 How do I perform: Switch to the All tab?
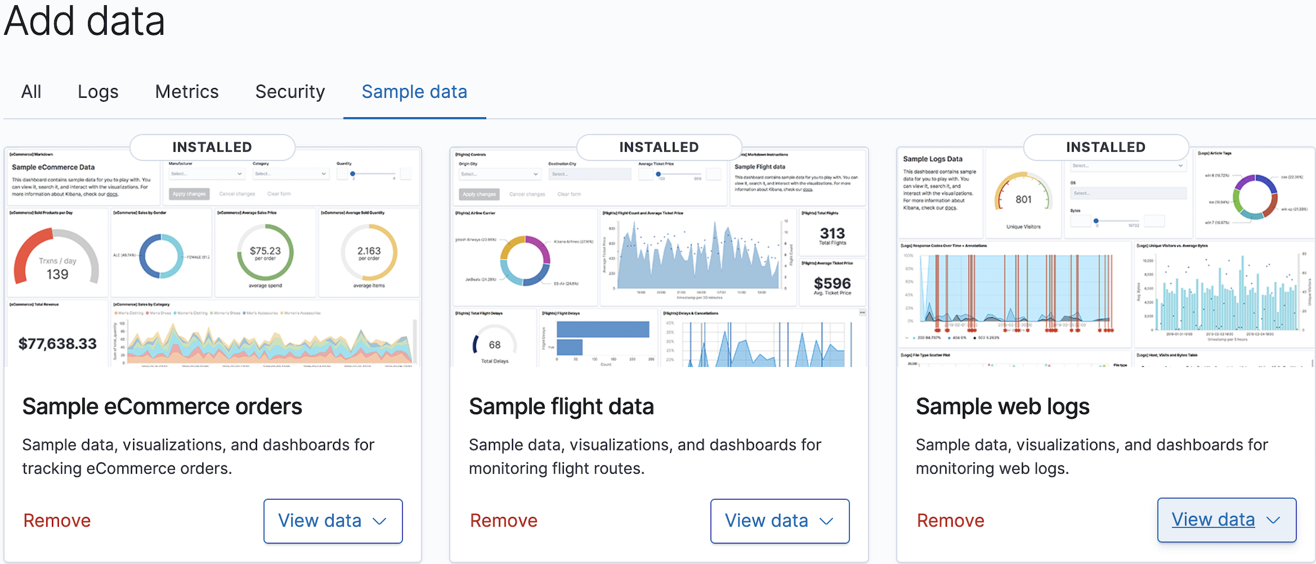pos(31,91)
